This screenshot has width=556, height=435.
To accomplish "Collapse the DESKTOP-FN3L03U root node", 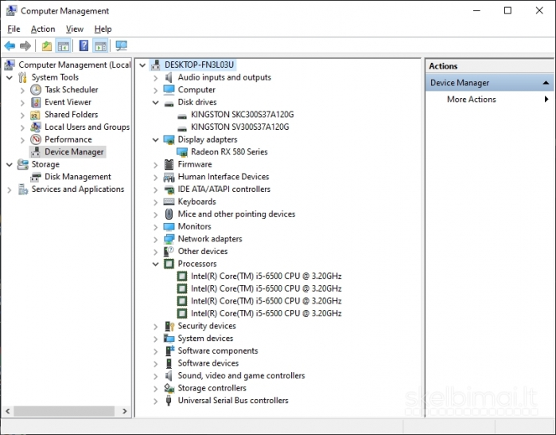I will pyautogui.click(x=142, y=65).
